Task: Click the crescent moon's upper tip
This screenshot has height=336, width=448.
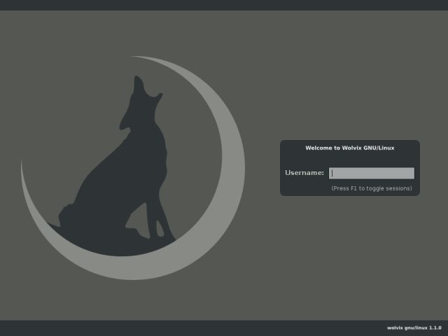Action: click(136, 57)
